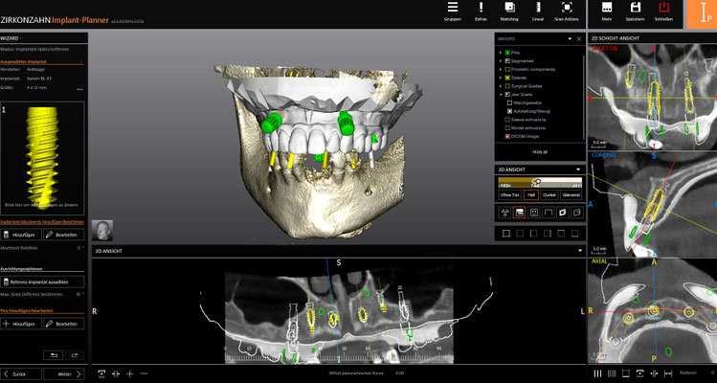Proceed with the Weiter button
The width and height of the screenshot is (717, 383).
click(x=63, y=373)
